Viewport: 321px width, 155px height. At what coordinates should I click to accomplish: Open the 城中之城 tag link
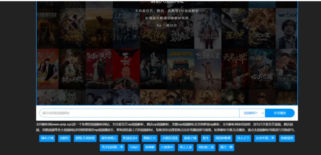point(47,138)
